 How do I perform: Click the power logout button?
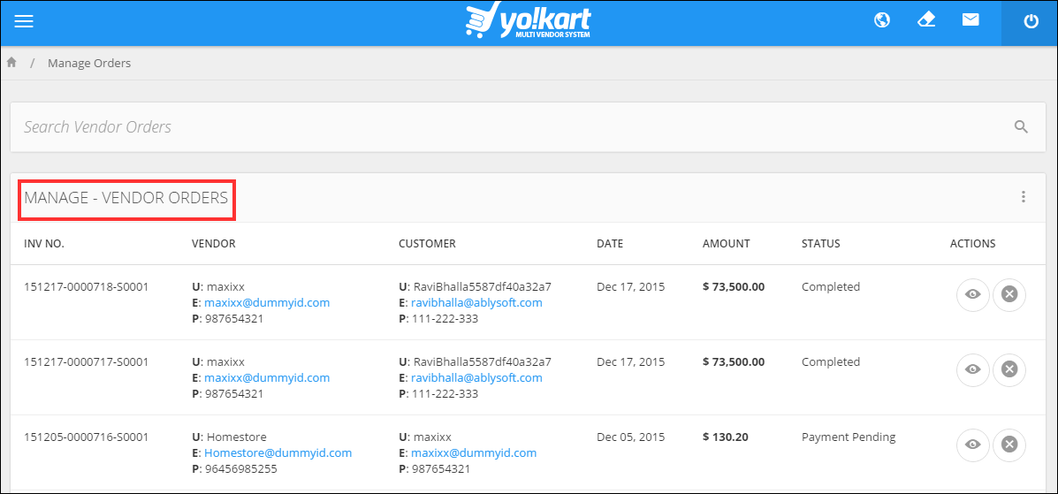tap(1030, 22)
